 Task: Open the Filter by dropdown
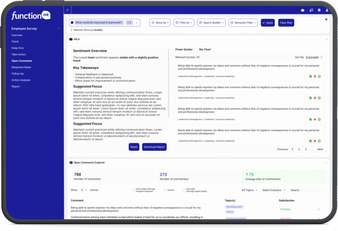(184, 23)
